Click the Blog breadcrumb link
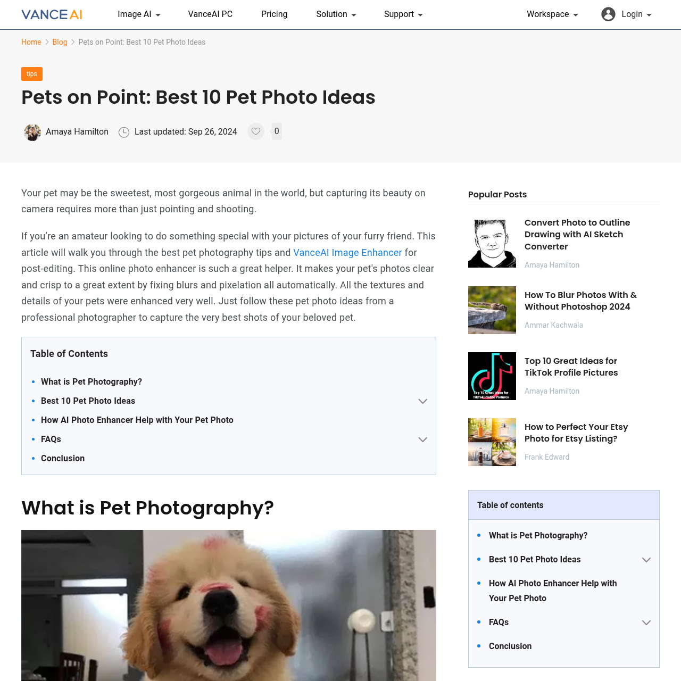This screenshot has height=681, width=681. coord(60,42)
